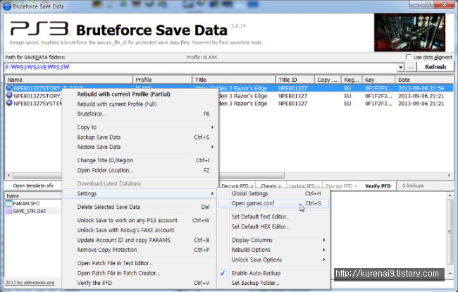Click the lower panel vertical scrollbar
Viewport: 458px width, 292px height.
pos(450,232)
